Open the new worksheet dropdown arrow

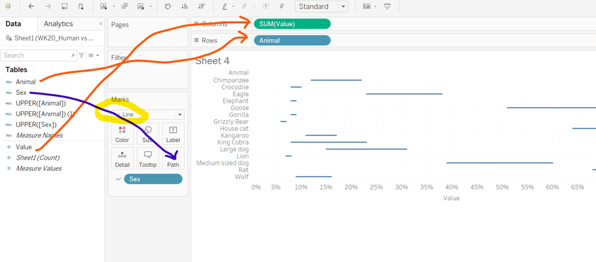(x=114, y=7)
